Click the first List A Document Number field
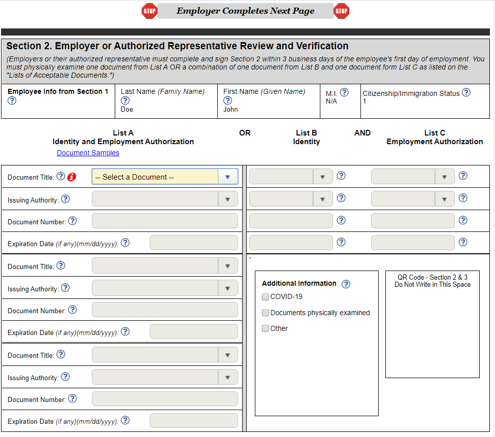495x437 pixels. [164, 221]
